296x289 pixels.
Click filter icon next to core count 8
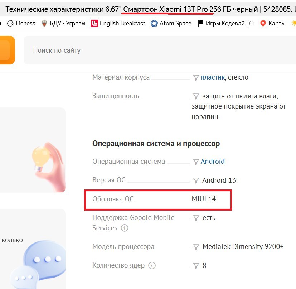(196, 266)
